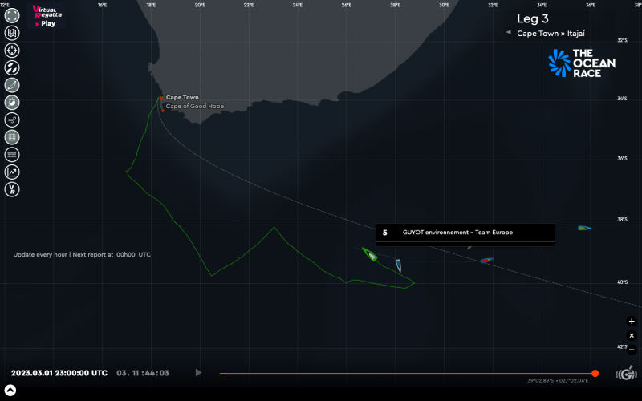The width and height of the screenshot is (642, 401).
Task: Zoom in with the plus button
Action: [x=632, y=321]
